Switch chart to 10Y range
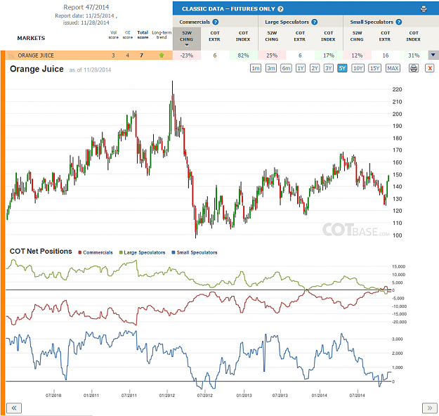 [358, 68]
